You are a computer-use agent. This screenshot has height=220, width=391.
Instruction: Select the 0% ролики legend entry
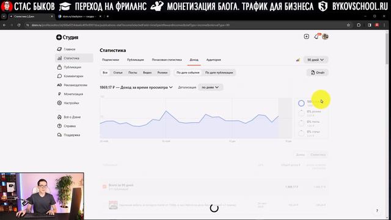point(310,113)
